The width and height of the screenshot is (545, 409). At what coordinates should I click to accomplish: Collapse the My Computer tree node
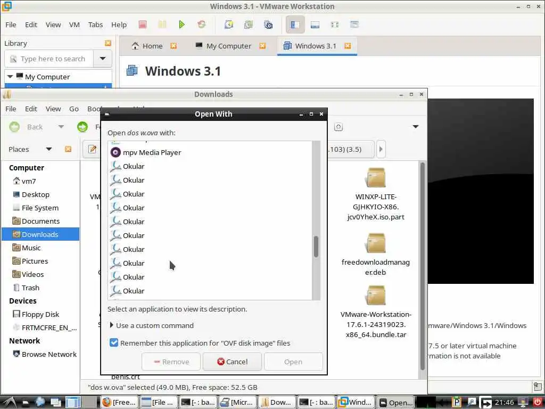point(10,77)
